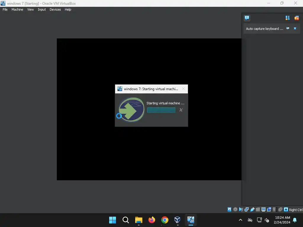Viewport: 303px width, 227px height.
Task: Click the hard disk activity status icon
Action: (229, 210)
